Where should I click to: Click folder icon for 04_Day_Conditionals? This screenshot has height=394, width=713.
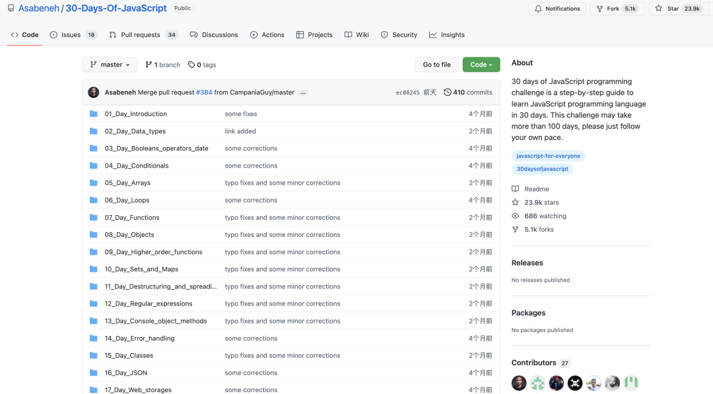coord(94,166)
